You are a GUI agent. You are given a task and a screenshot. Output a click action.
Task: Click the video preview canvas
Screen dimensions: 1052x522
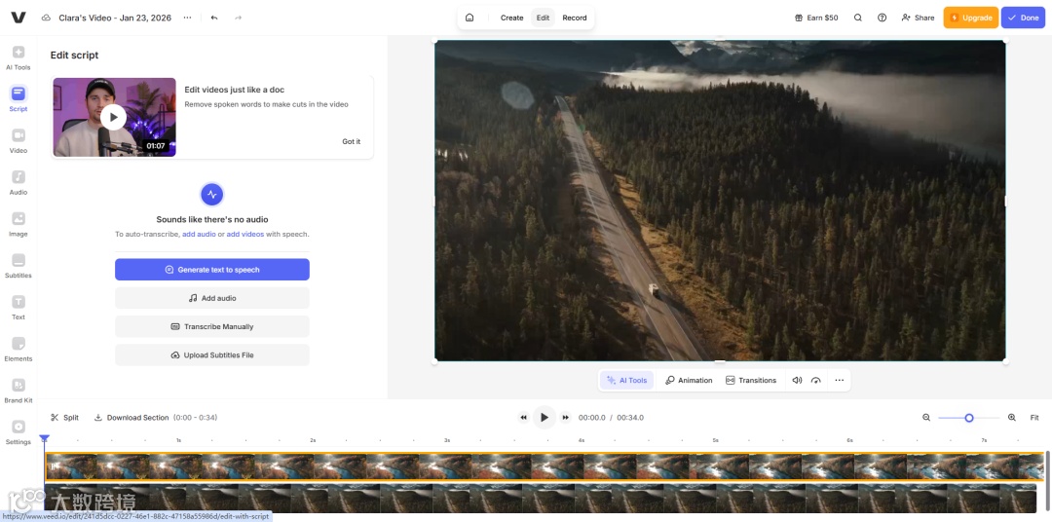coord(720,201)
